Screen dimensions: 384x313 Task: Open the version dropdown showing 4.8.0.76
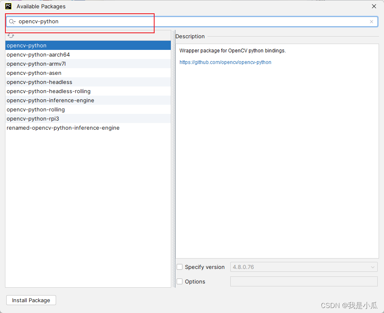[x=373, y=267]
